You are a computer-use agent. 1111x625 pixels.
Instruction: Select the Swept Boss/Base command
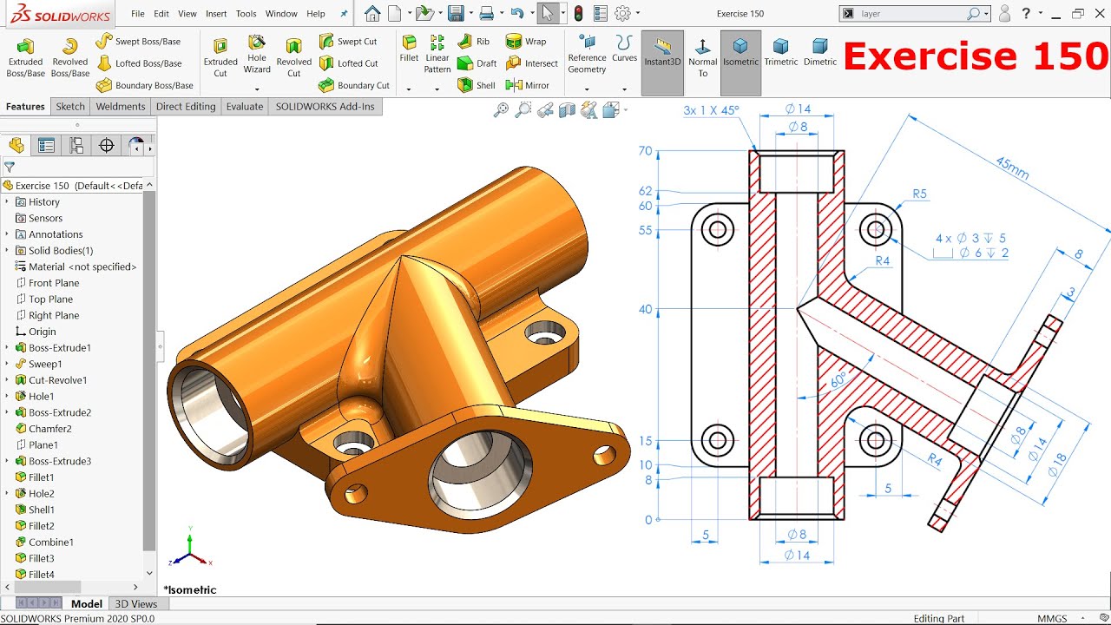click(x=138, y=41)
